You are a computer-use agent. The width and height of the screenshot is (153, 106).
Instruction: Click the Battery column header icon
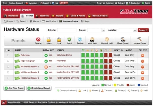(101, 50)
